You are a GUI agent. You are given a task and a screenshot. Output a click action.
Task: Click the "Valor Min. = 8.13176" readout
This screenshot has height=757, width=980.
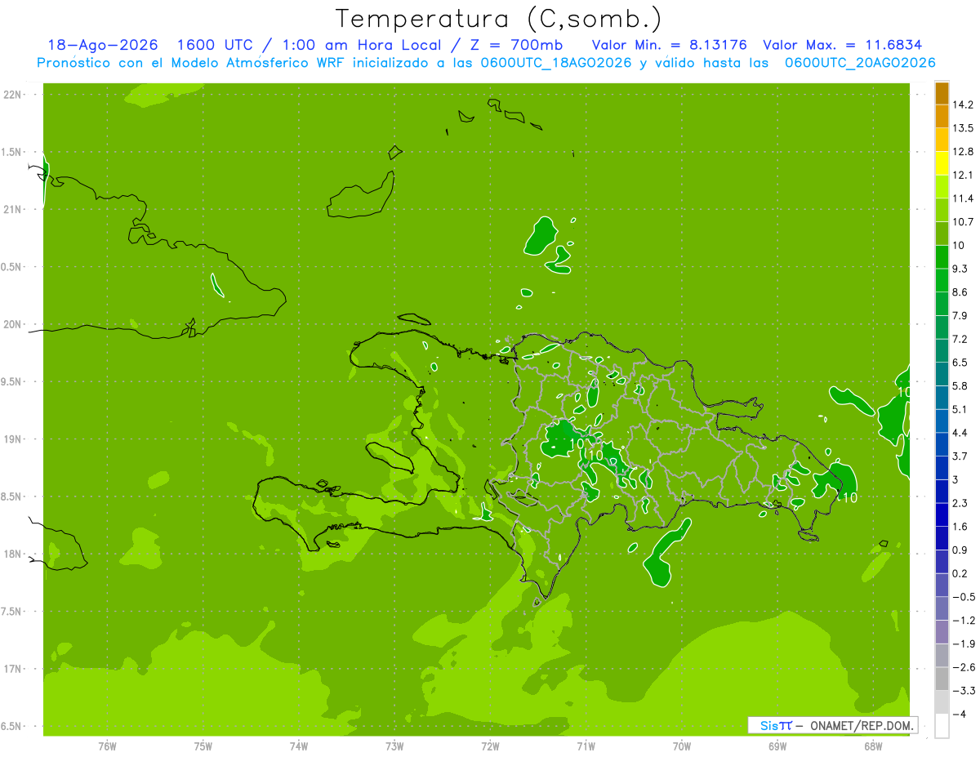coord(669,45)
